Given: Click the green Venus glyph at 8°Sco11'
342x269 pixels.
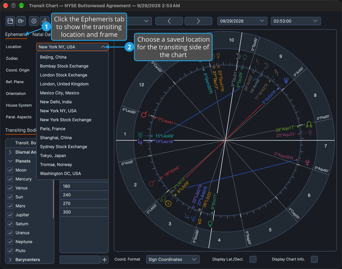Looking at the screenshot, I should [210, 224].
